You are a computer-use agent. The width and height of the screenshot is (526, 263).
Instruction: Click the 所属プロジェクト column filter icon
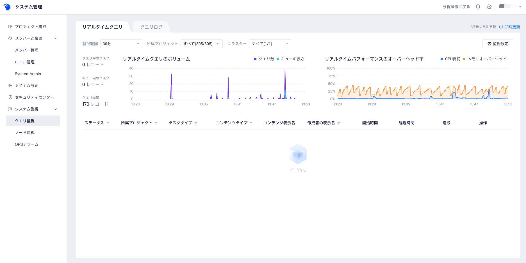tap(156, 123)
